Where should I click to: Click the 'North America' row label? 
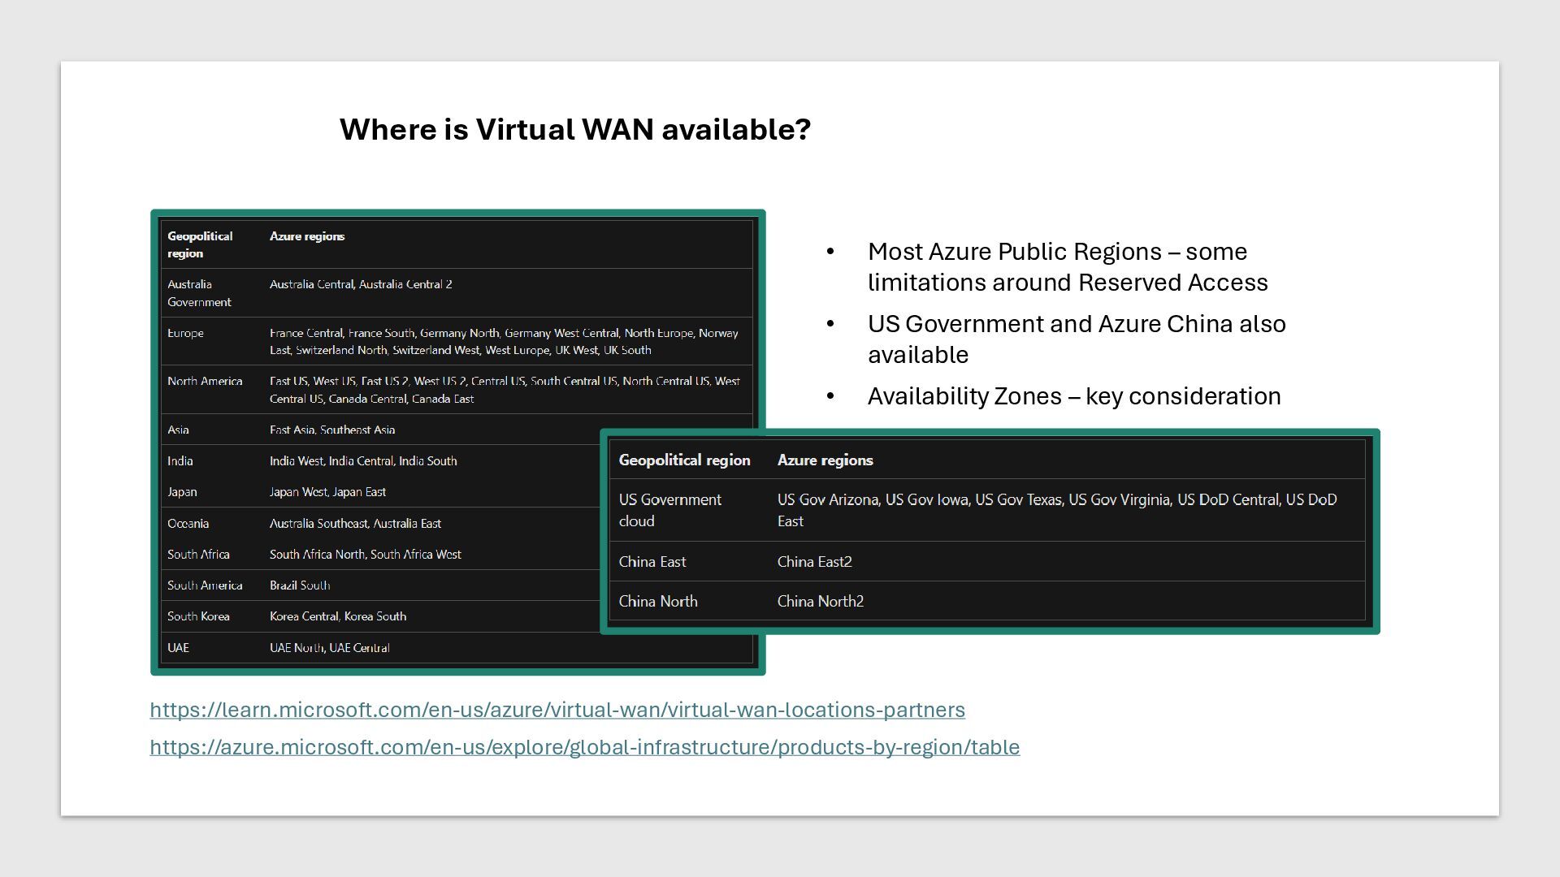(x=205, y=381)
